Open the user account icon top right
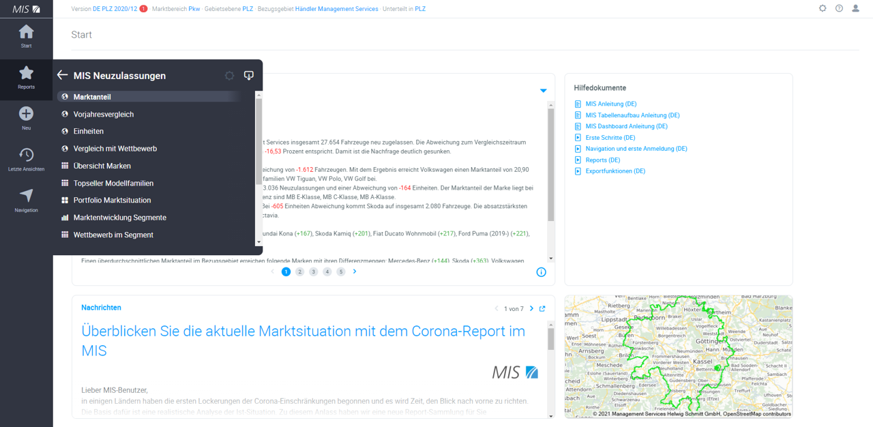The width and height of the screenshot is (873, 427). tap(855, 8)
